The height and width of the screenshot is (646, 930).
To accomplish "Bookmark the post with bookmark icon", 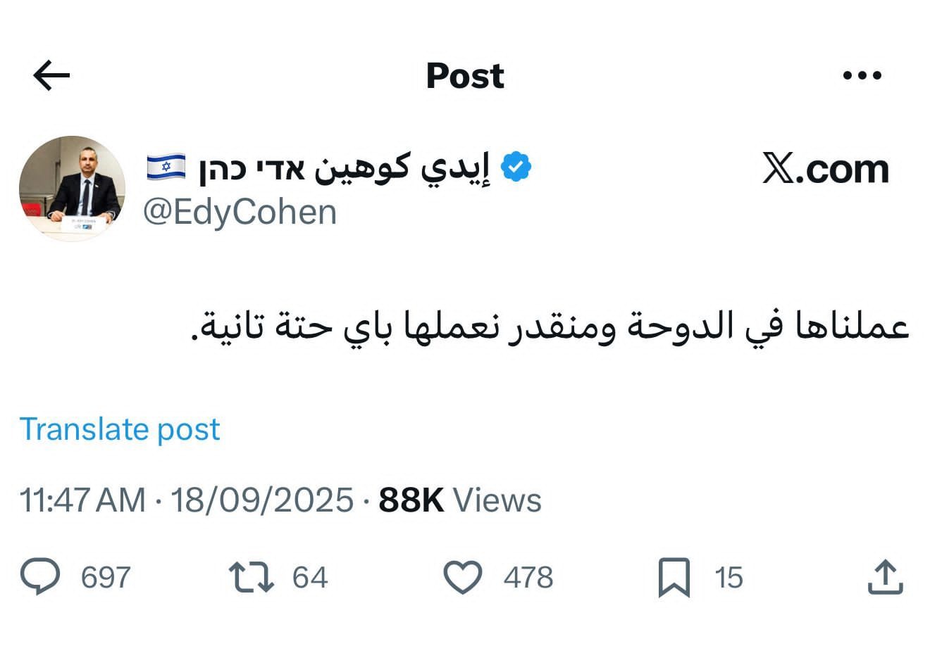I will (674, 578).
